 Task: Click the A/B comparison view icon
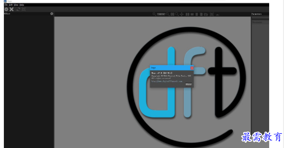point(201,14)
